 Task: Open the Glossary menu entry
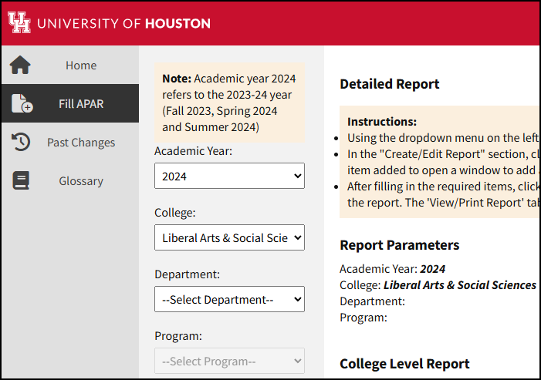(x=81, y=181)
